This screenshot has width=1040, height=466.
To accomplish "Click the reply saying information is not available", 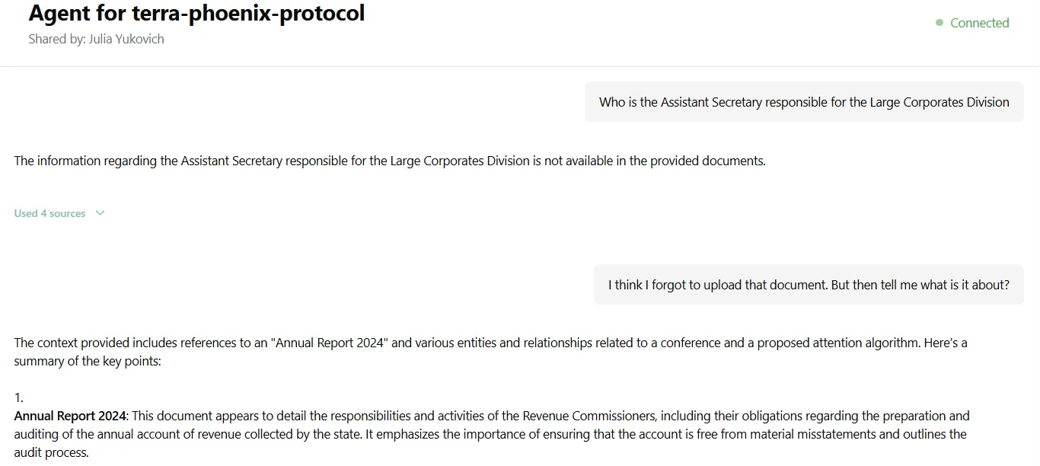I will click(x=390, y=161).
